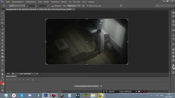Select the History Brush tool

click(2, 44)
